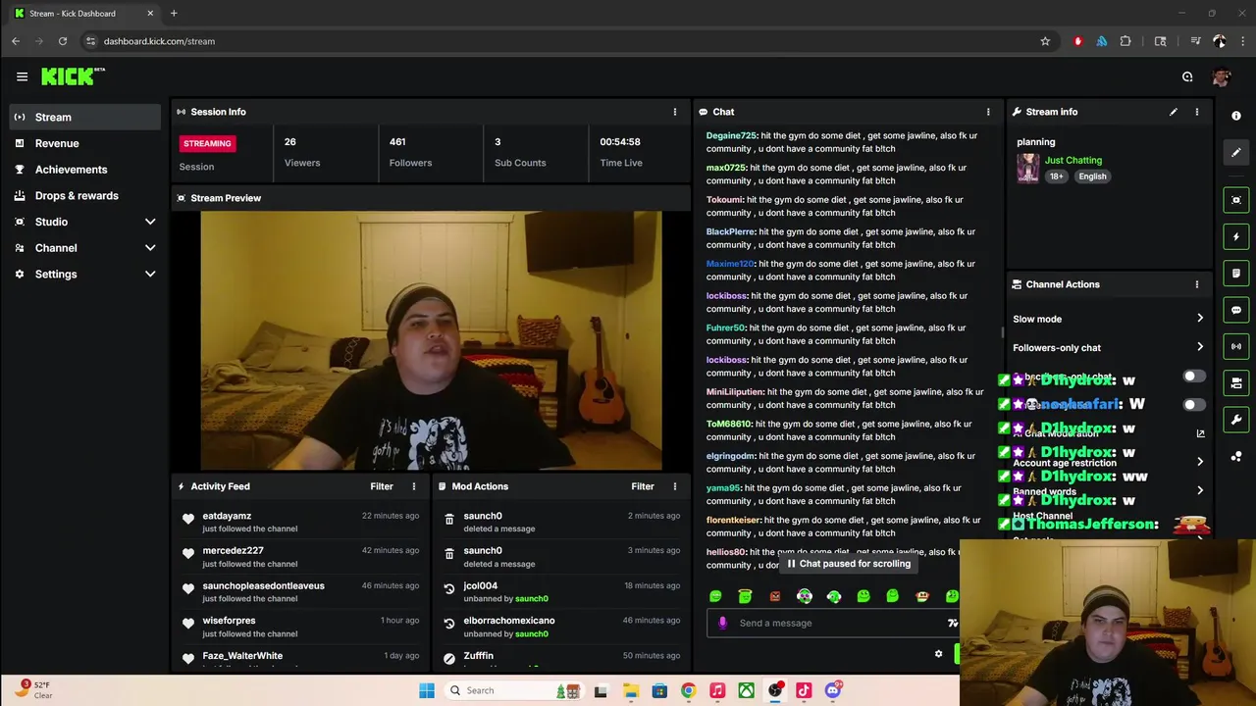1256x706 pixels.
Task: Focus the browser address bar
Action: click(x=559, y=41)
